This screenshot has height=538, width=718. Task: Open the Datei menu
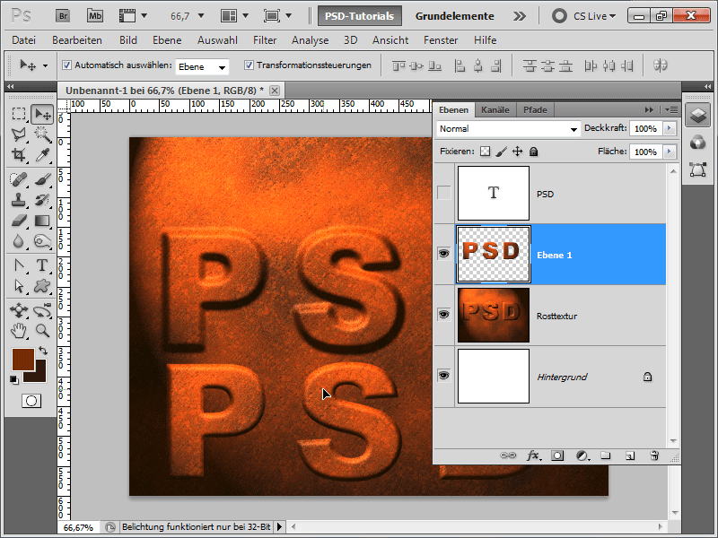24,40
